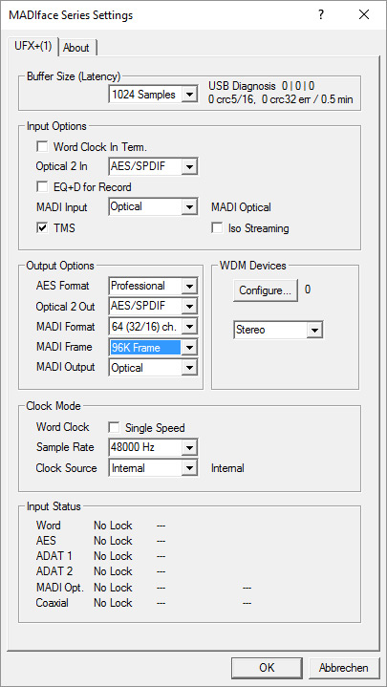Open the Clock Source dropdown
This screenshot has width=387, height=687.
pyautogui.click(x=153, y=468)
